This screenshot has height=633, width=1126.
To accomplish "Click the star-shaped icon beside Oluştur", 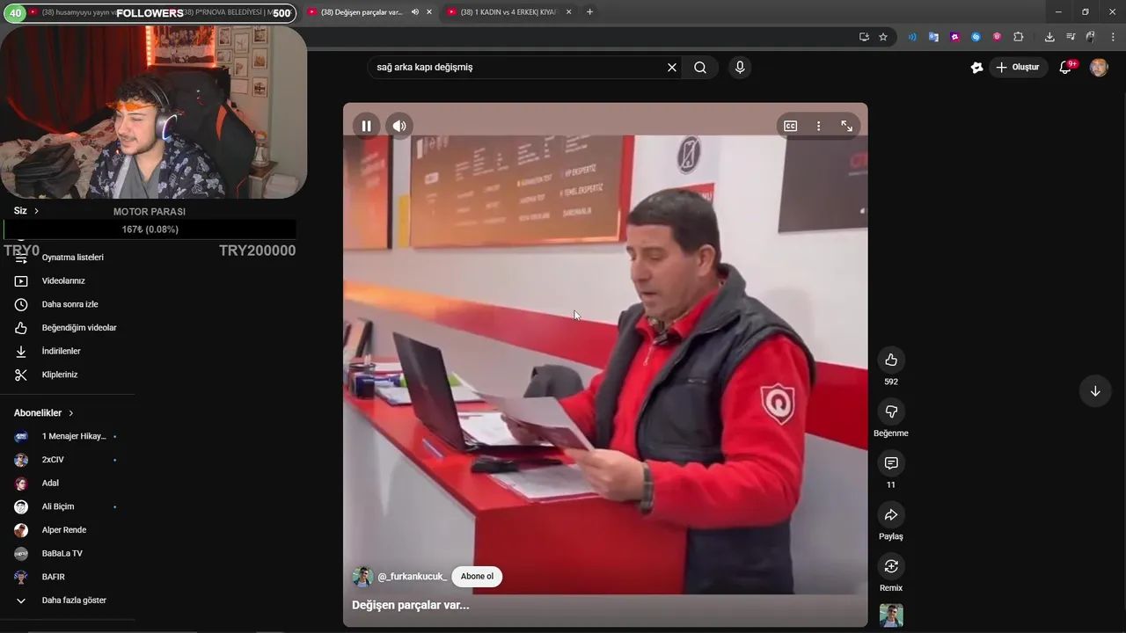I will click(976, 67).
